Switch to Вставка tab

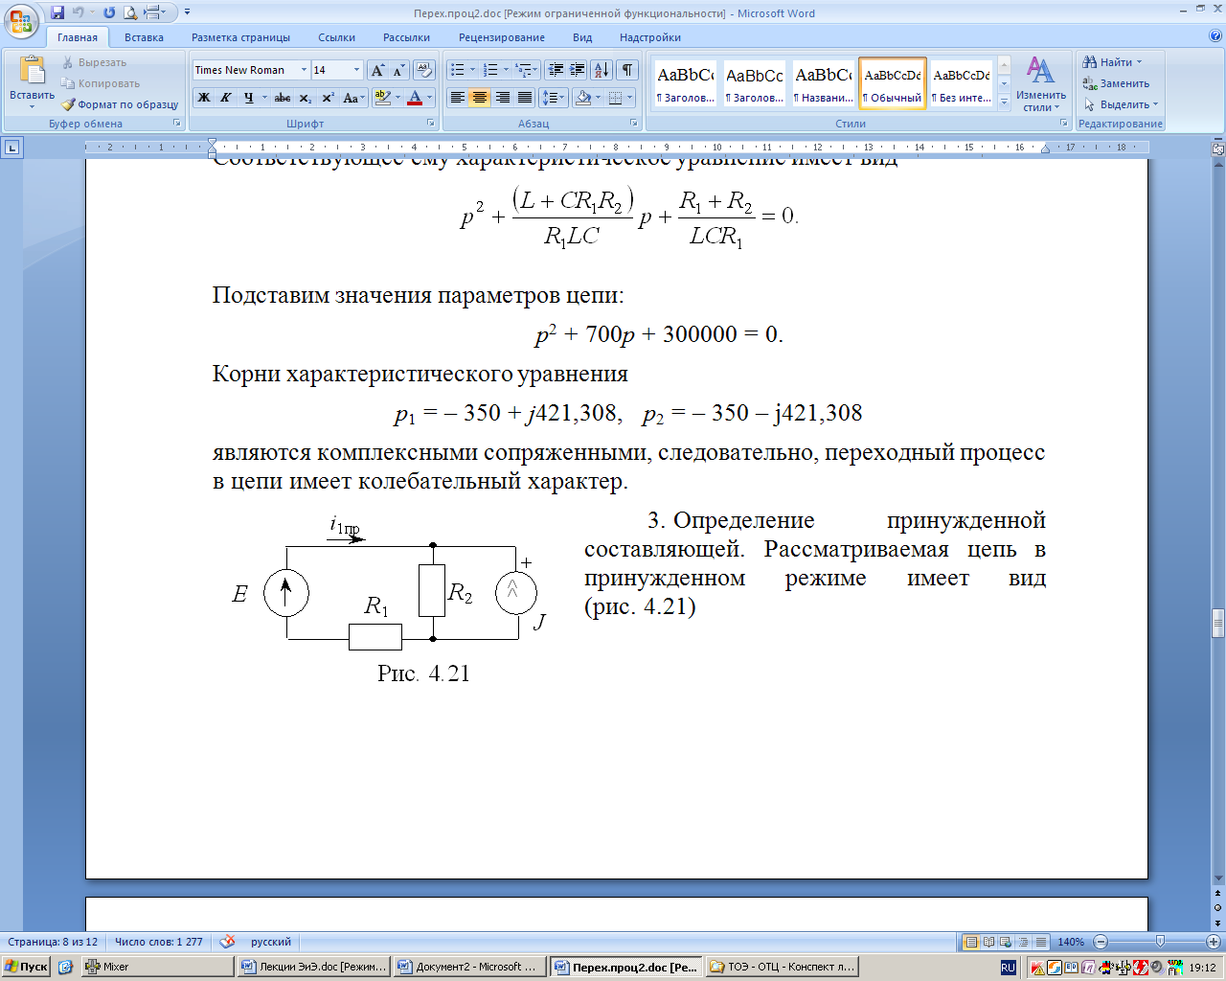(144, 37)
